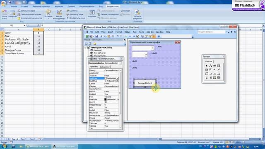Image resolution: width=265 pixels, height=149 pixels.
Task: Start Запись макроса (Record macro) in the ribbon
Action: pyautogui.click(x=26, y=11)
